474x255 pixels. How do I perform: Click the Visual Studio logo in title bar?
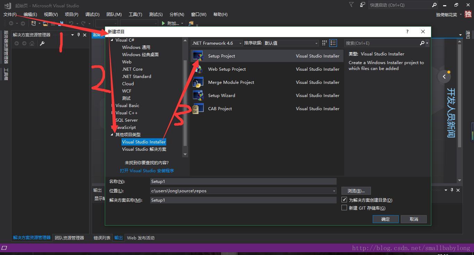[x=8, y=5]
